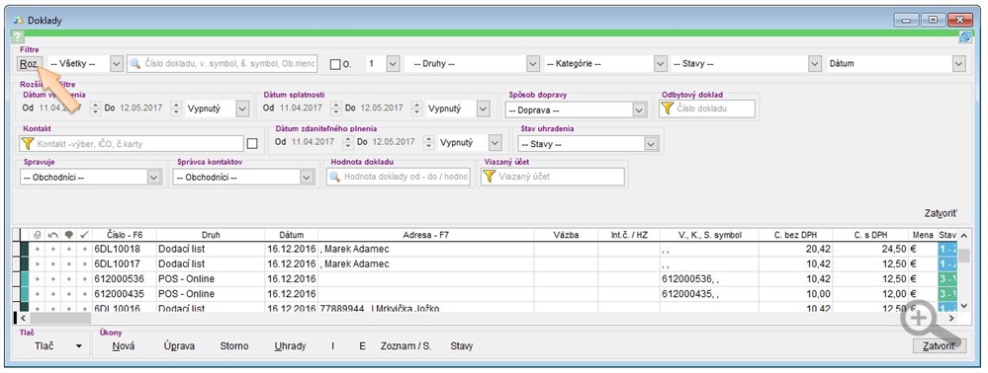
Task: Click the refresh icon at top right
Action: pyautogui.click(x=965, y=37)
